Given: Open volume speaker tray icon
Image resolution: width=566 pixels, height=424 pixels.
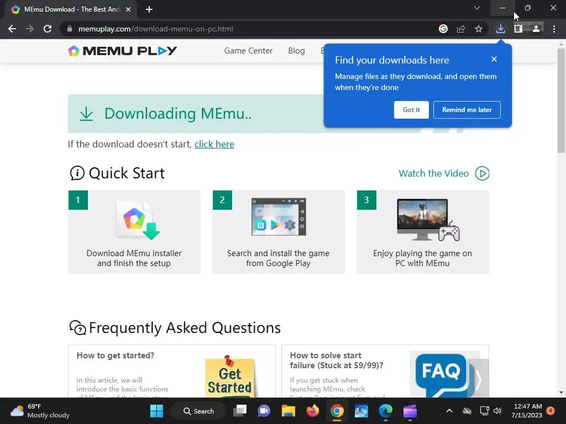Looking at the screenshot, I should 497,411.
